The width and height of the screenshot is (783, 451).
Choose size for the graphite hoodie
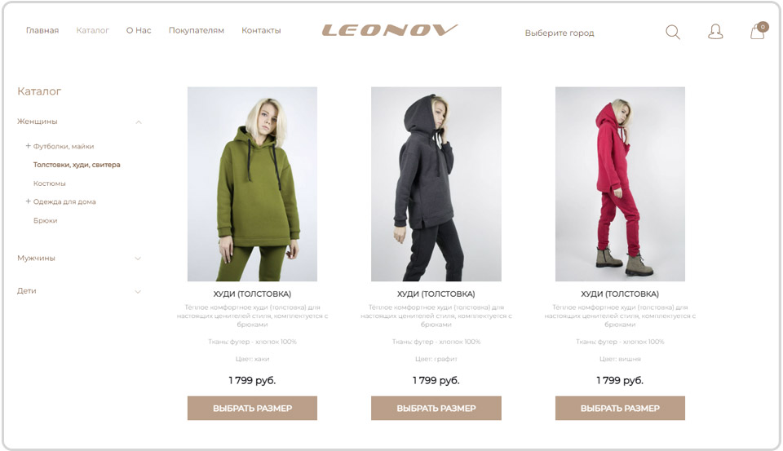pos(436,408)
